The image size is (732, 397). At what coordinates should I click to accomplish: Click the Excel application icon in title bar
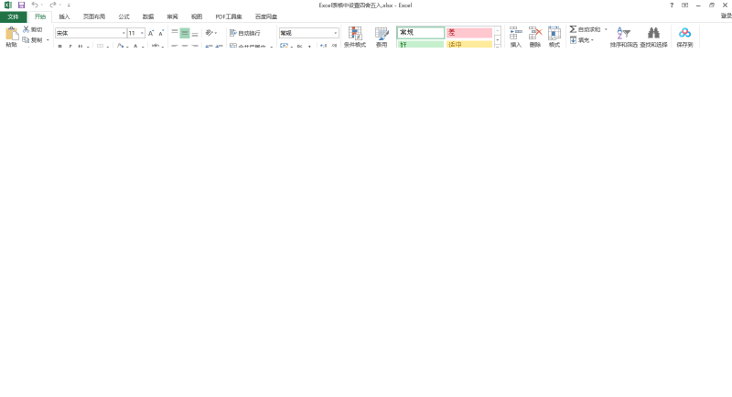coord(8,5)
